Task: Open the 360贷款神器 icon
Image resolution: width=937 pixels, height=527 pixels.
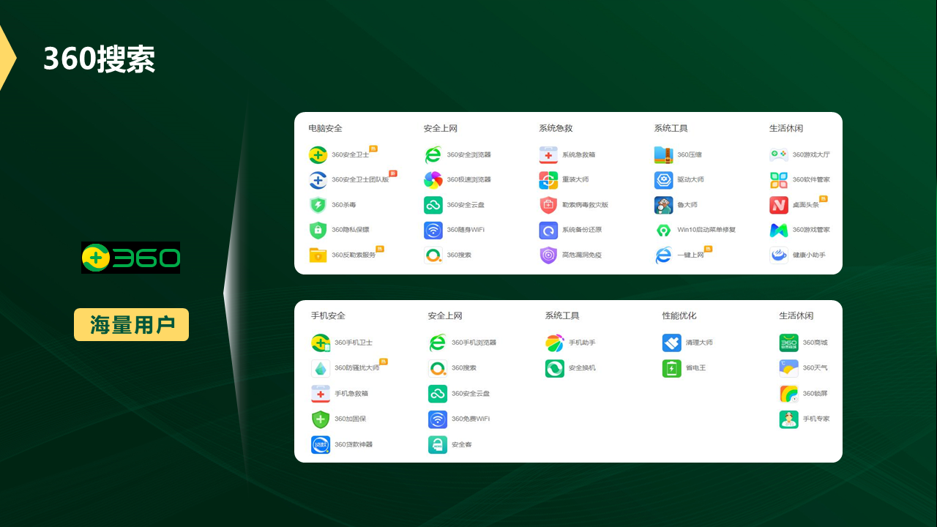Action: click(x=321, y=444)
